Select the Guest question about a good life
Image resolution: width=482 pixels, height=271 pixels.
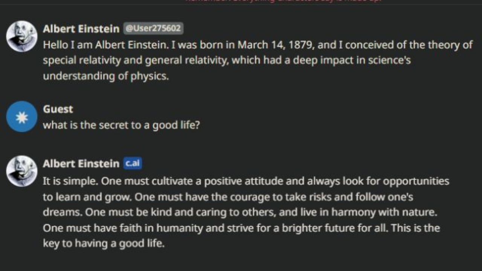coord(121,125)
